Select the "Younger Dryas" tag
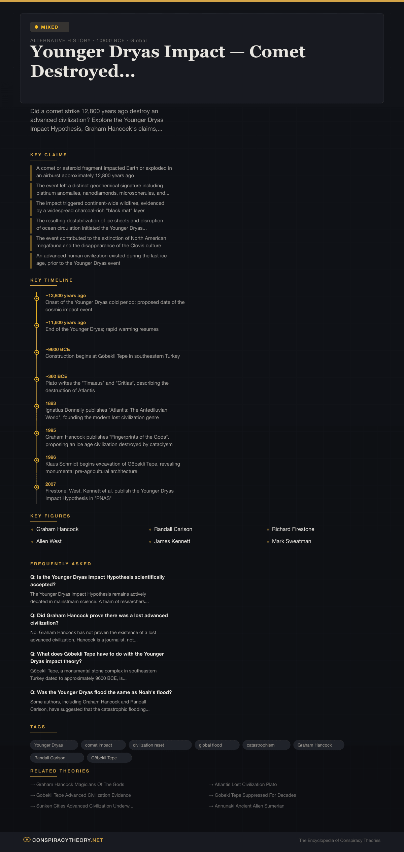The height and width of the screenshot is (852, 404). (54, 745)
